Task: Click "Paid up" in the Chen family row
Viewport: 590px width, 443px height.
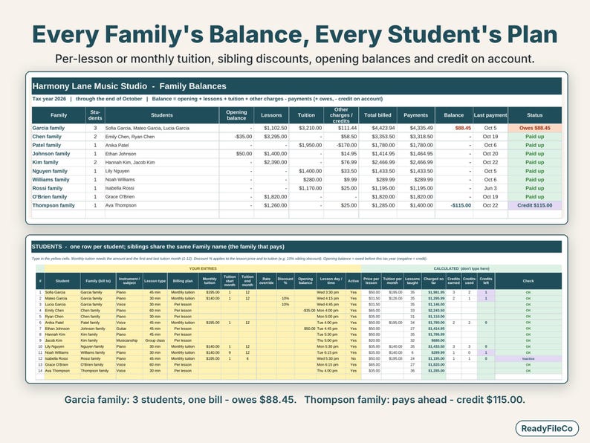Action: (x=535, y=137)
